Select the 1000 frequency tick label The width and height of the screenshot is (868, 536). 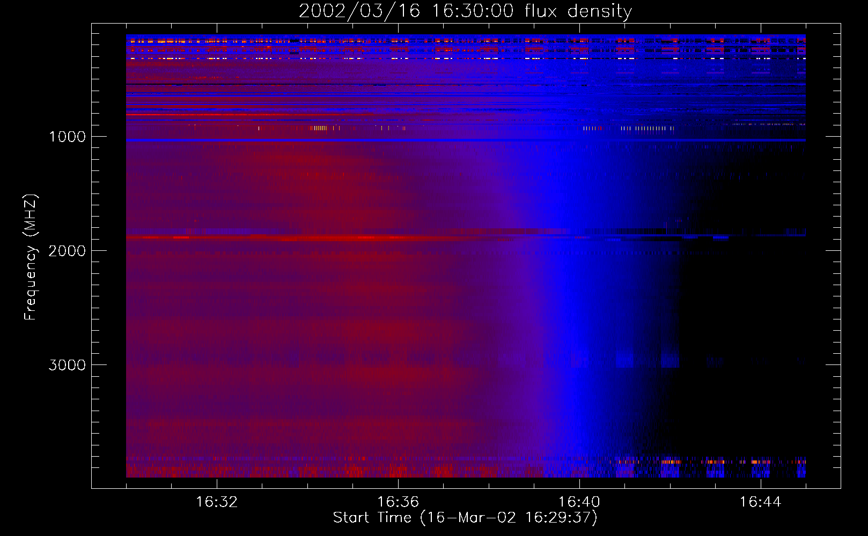67,137
